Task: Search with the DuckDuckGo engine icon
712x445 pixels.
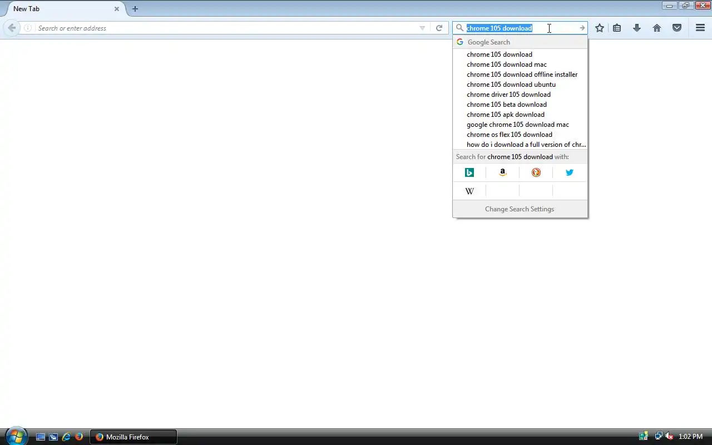Action: coord(536,172)
